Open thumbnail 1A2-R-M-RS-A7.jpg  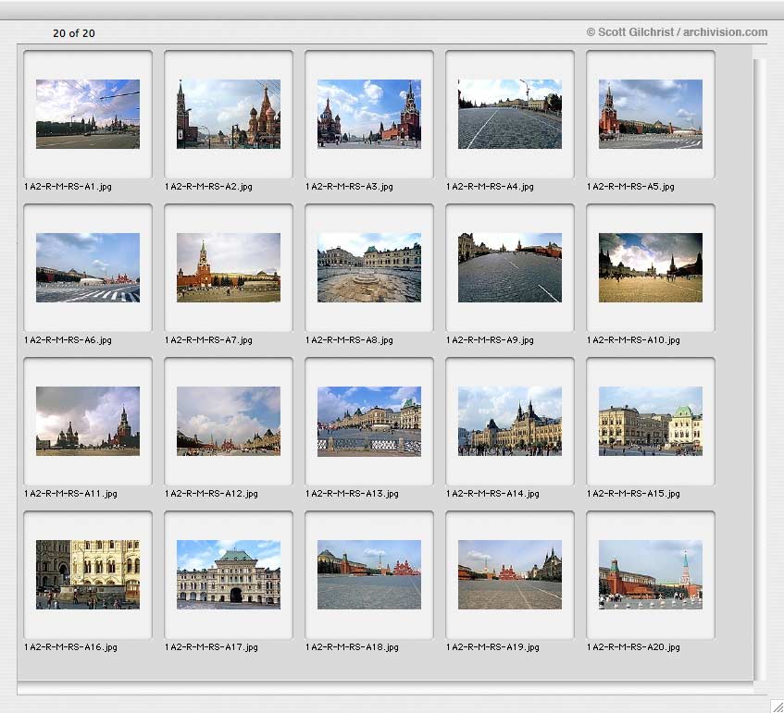click(x=229, y=267)
